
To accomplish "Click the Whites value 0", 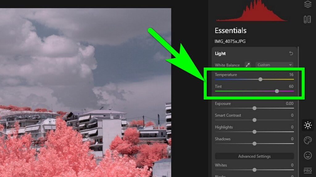I will (x=292, y=165).
